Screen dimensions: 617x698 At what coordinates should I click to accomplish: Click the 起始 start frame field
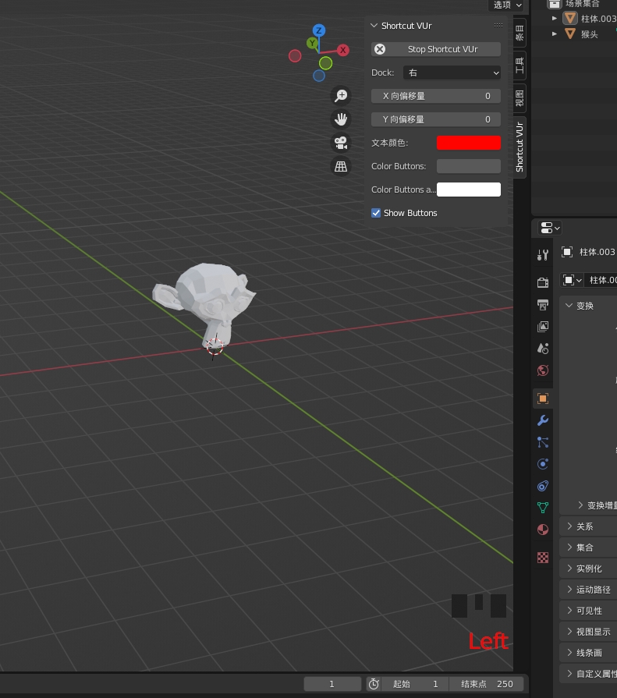[416, 684]
